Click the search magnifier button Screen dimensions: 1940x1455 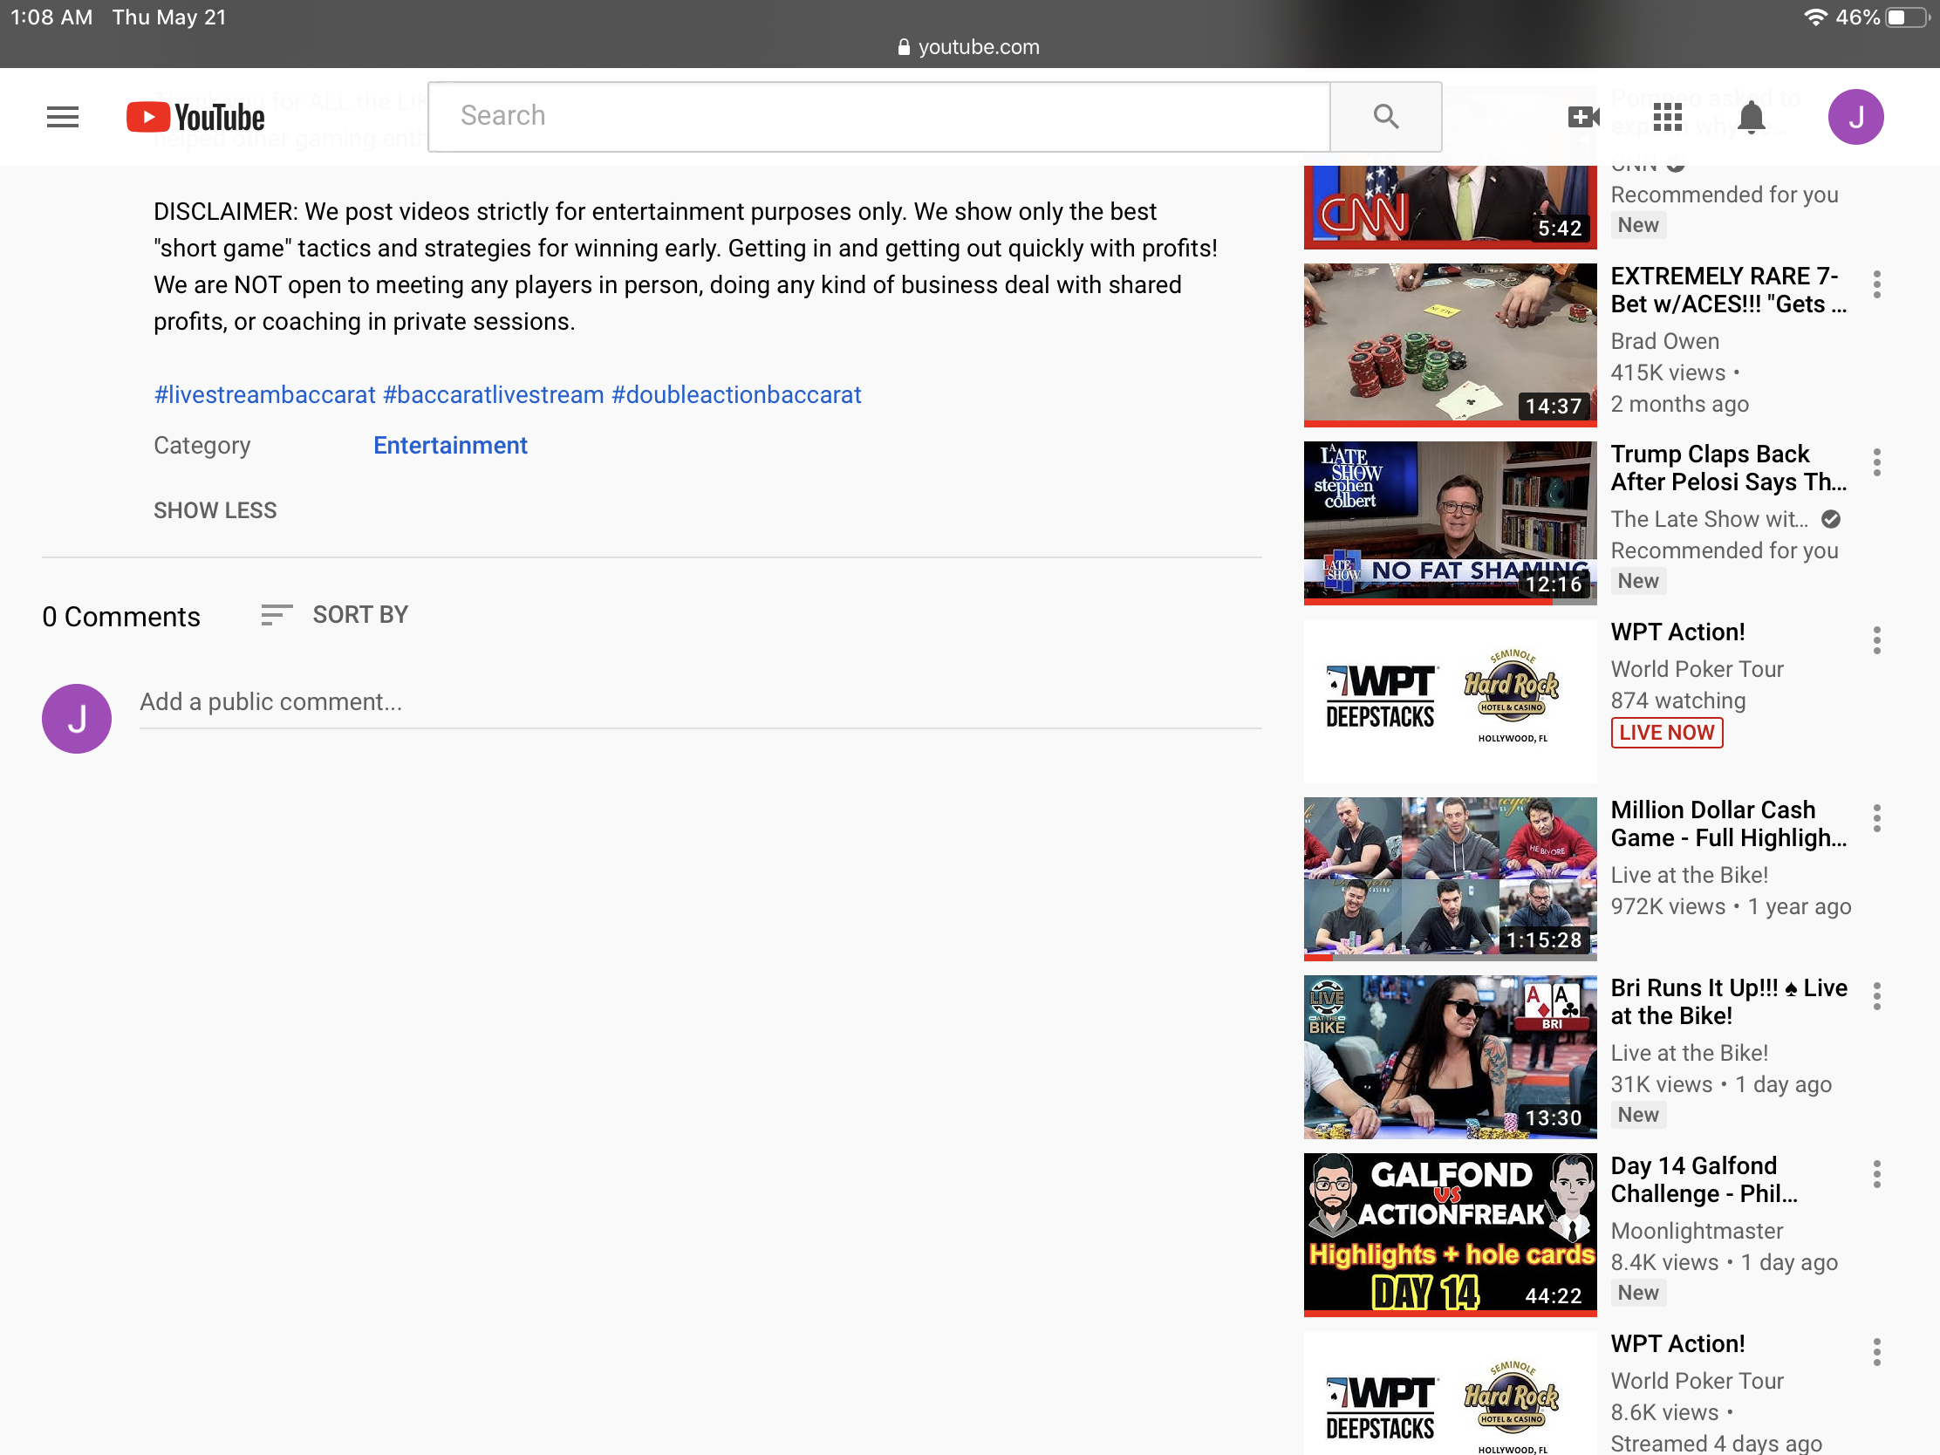1385,117
